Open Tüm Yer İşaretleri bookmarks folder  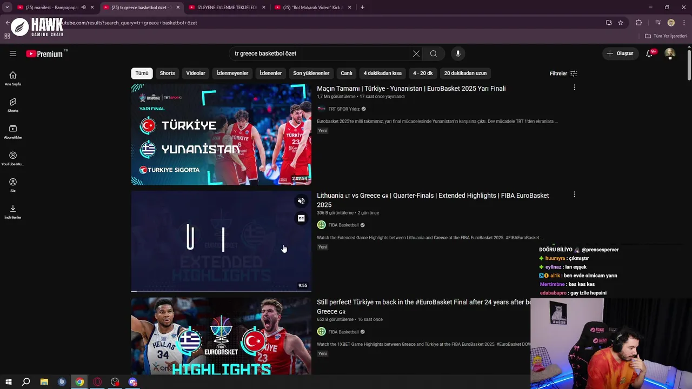tap(666, 36)
